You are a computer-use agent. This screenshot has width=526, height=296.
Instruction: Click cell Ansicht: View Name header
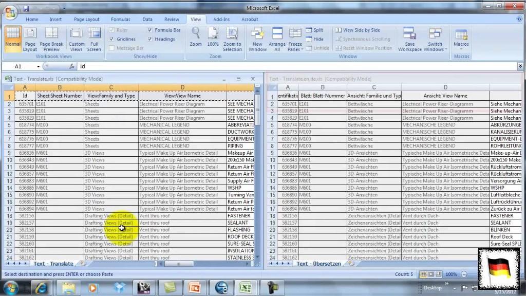tap(445, 96)
